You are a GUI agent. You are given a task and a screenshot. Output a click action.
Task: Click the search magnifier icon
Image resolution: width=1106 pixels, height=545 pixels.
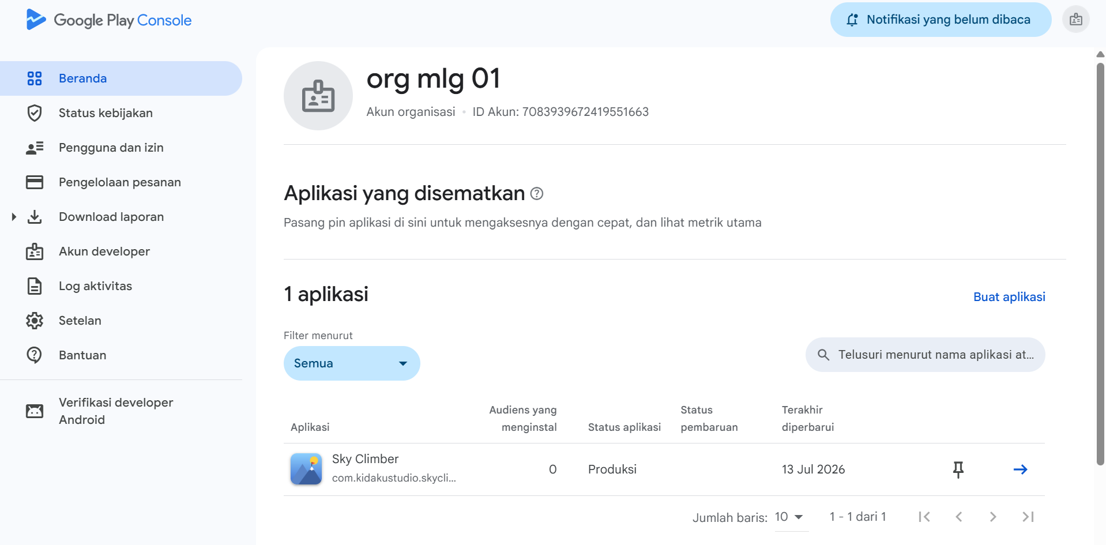pos(823,355)
